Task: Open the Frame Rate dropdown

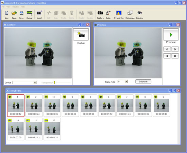Action: (126, 82)
